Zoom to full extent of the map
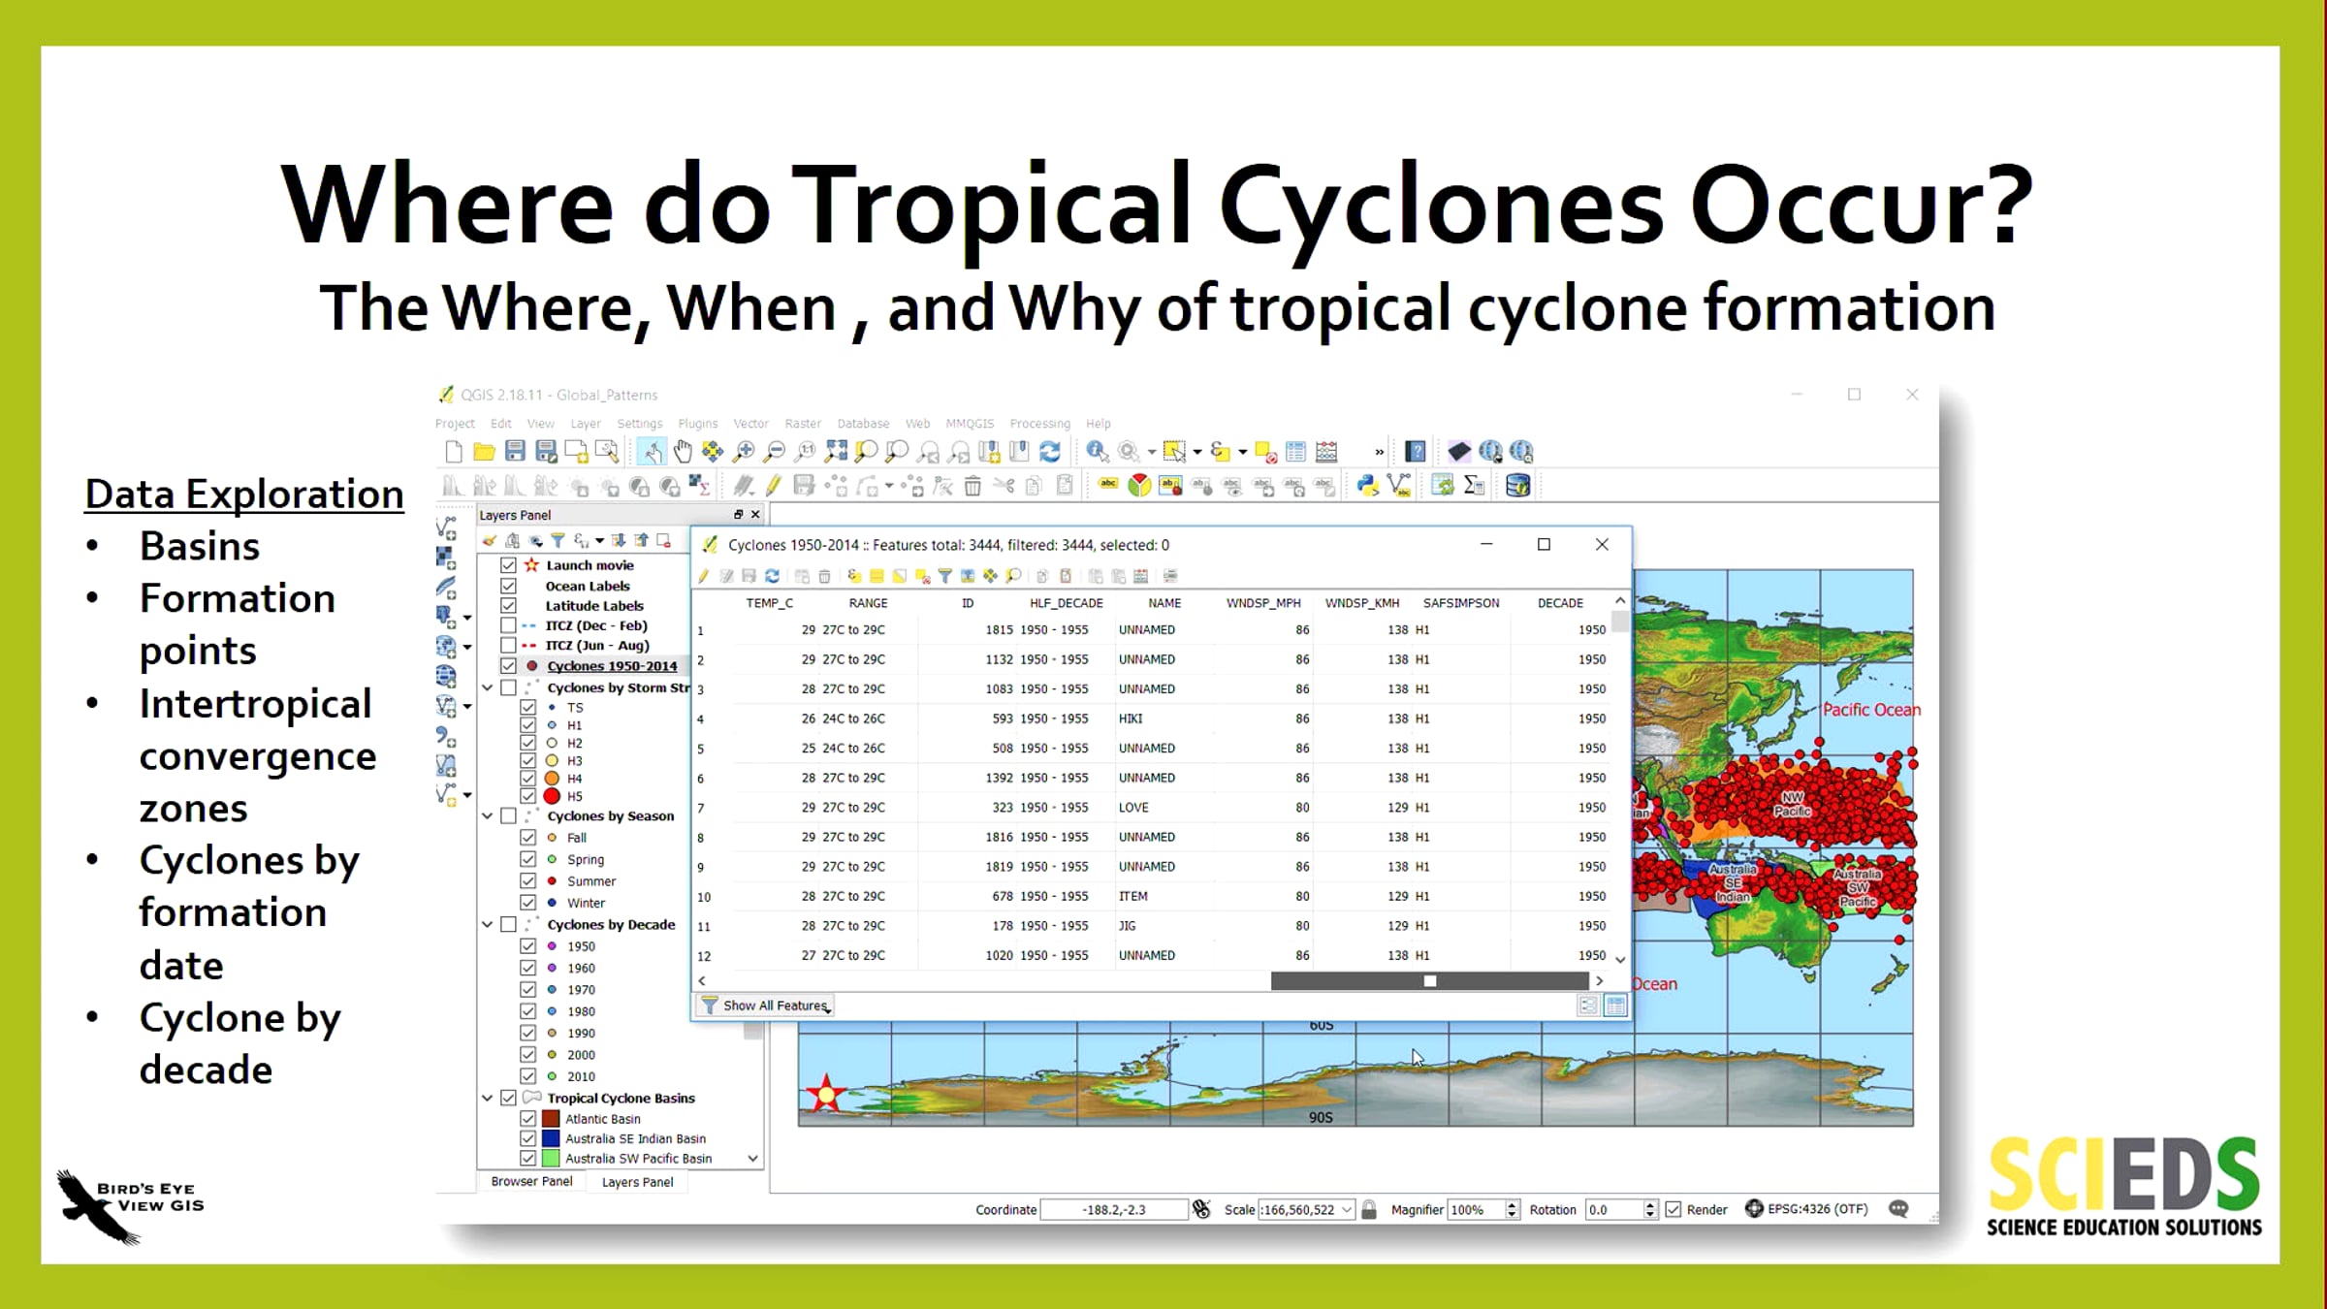 (836, 452)
